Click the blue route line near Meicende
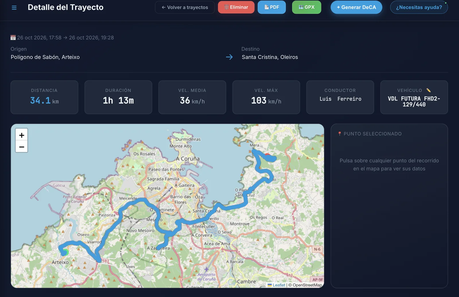 pos(135,202)
